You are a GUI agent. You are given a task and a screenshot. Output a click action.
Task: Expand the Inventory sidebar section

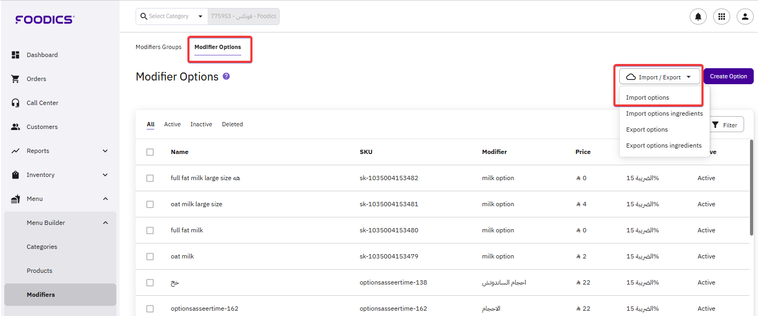click(105, 175)
